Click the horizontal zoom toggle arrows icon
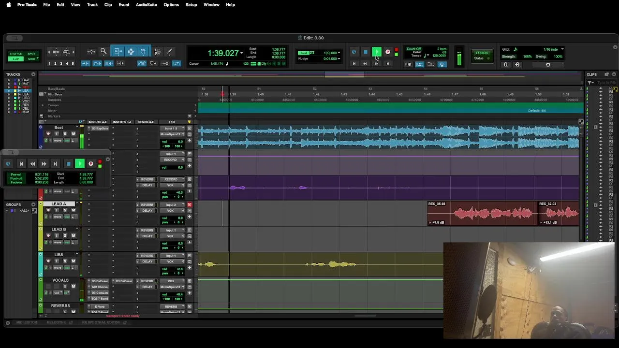The width and height of the screenshot is (619, 348). [91, 52]
